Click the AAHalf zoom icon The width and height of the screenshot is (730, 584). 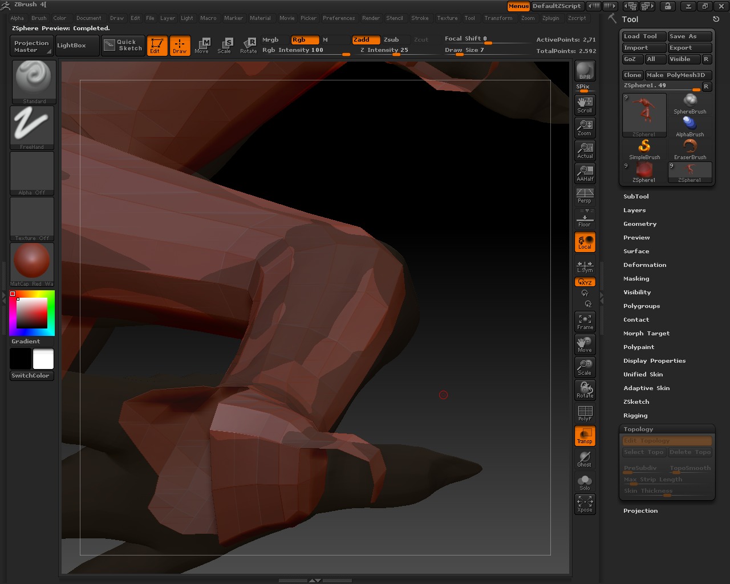click(x=585, y=173)
